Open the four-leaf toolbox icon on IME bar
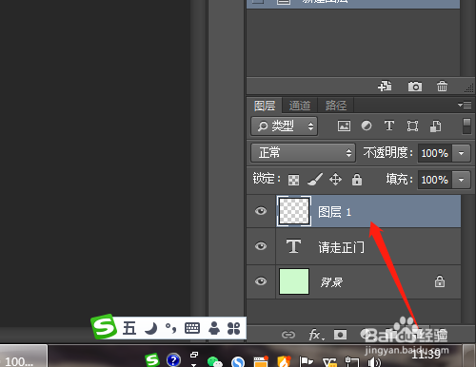Viewport: 476px width, 367px height. [x=234, y=328]
